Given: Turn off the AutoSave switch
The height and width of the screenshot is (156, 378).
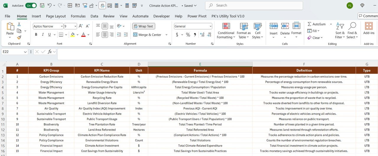Looking at the screenshot, I should 31,5.
